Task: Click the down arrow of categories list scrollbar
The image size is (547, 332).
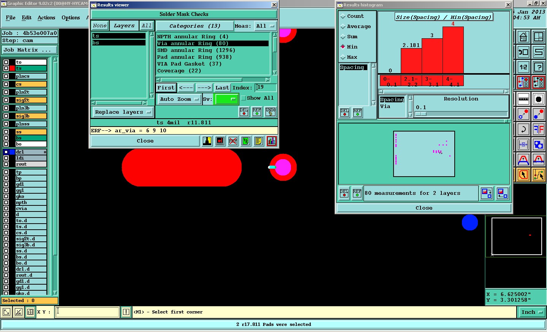Action: (x=275, y=73)
